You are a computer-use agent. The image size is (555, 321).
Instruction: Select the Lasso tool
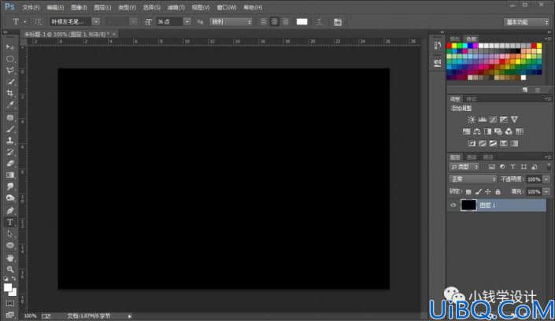point(10,71)
